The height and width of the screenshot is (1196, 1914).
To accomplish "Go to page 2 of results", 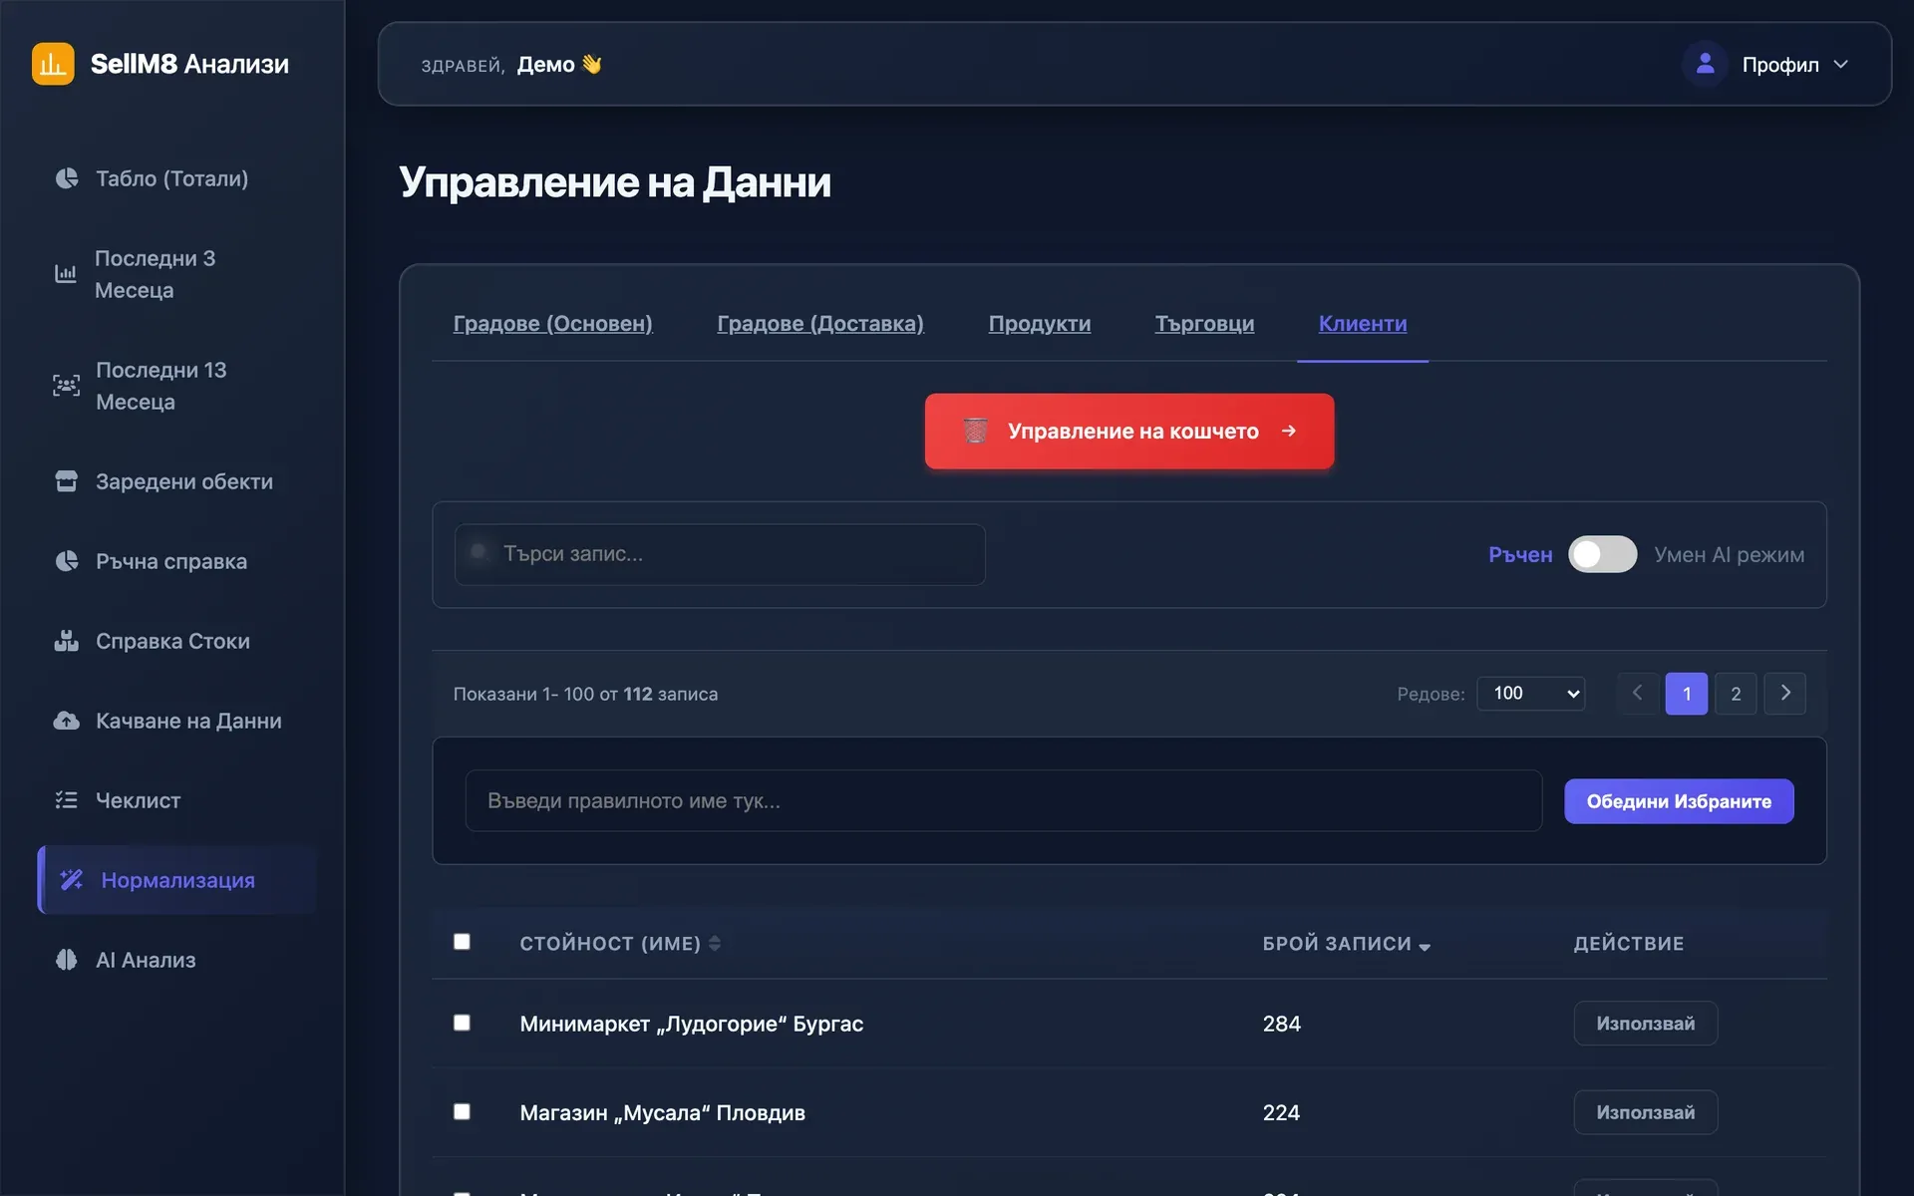I will click(x=1736, y=694).
